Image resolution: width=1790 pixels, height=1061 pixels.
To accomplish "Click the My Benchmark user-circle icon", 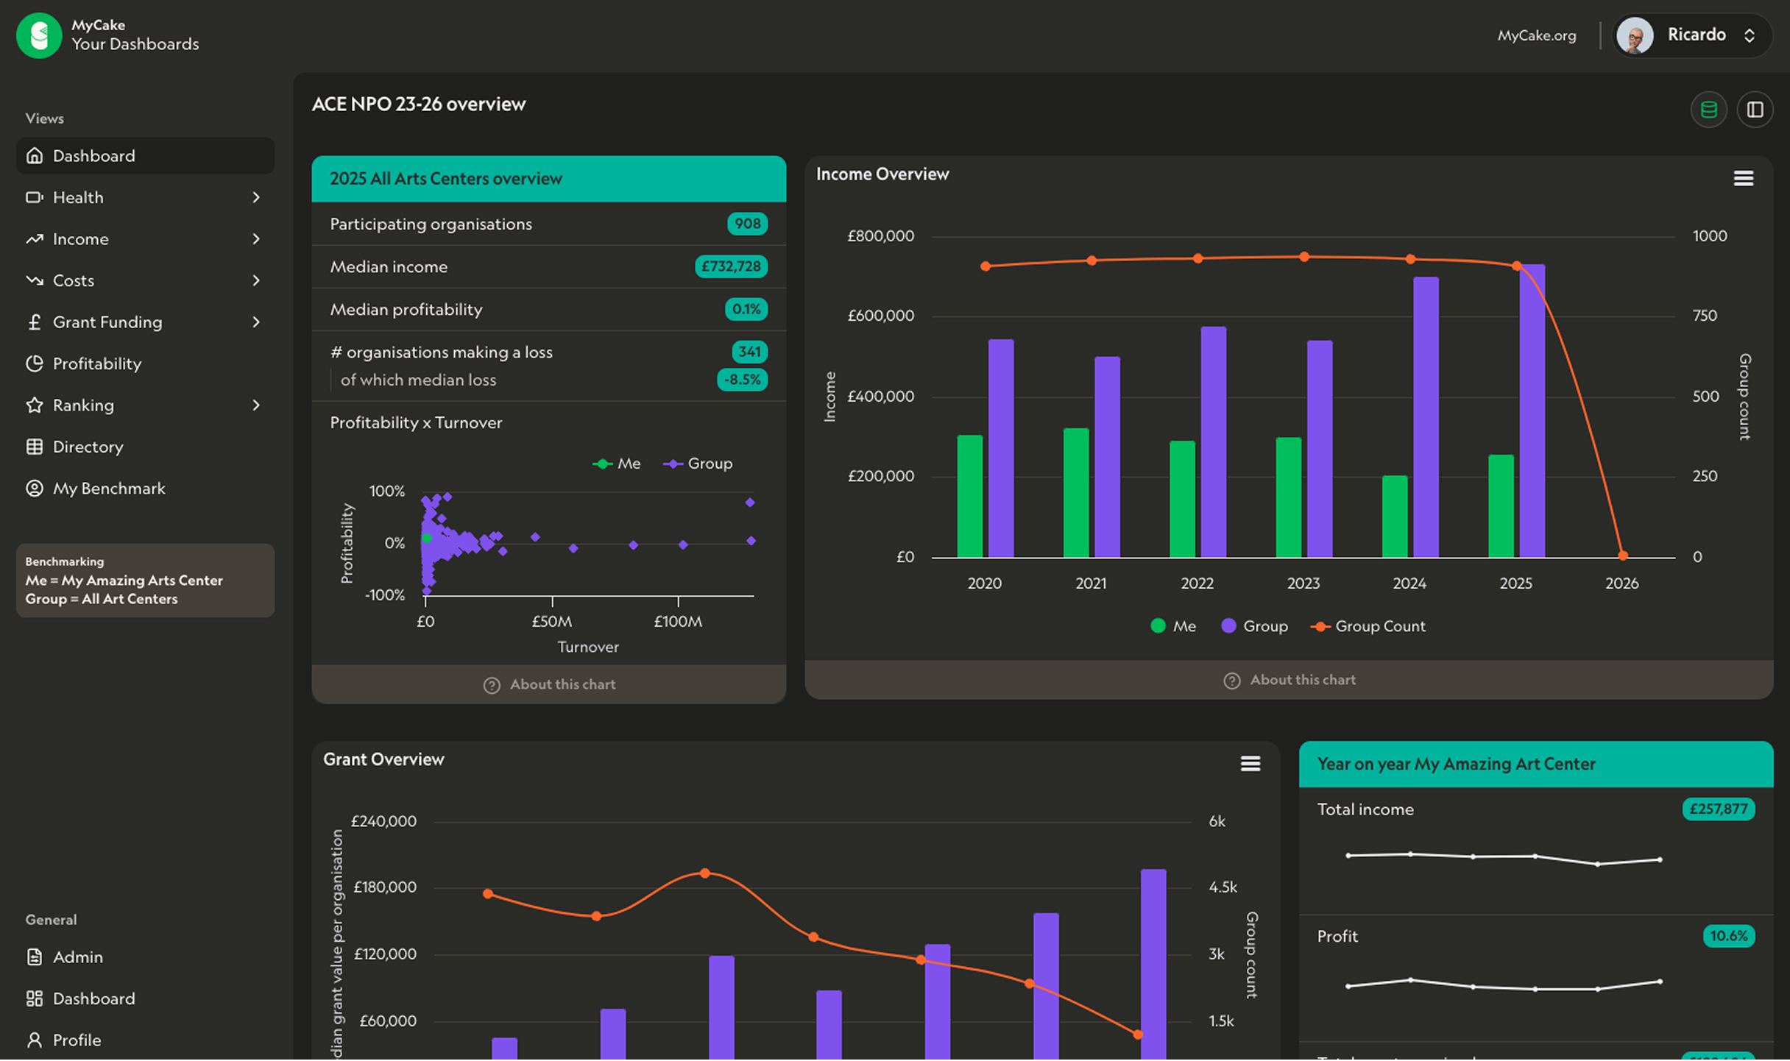I will coord(35,488).
